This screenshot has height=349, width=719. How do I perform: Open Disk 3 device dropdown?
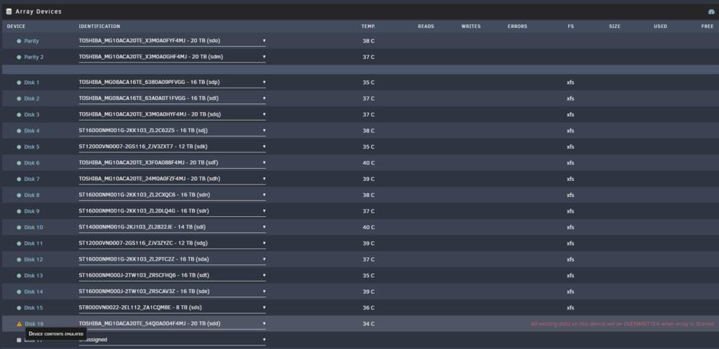pyautogui.click(x=172, y=114)
